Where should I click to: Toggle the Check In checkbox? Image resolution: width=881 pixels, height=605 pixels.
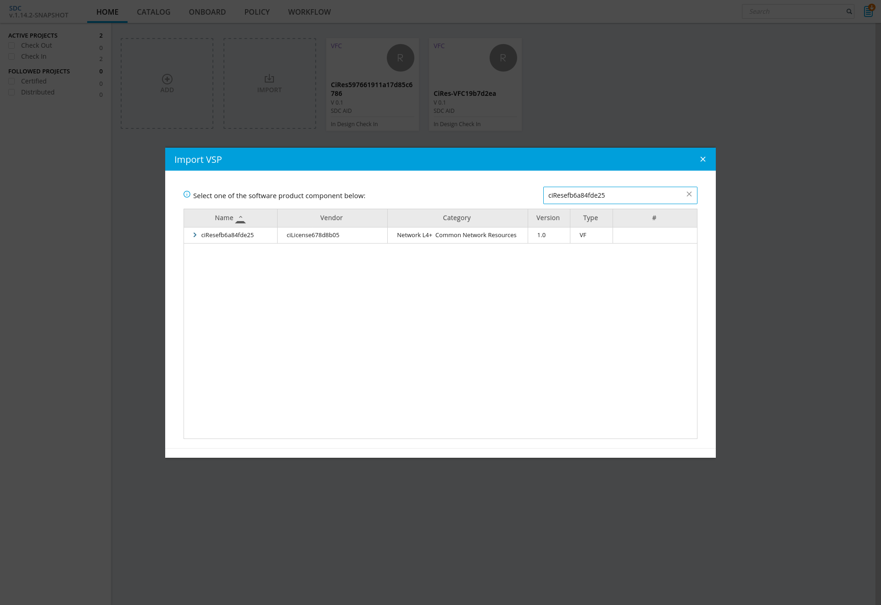11,56
